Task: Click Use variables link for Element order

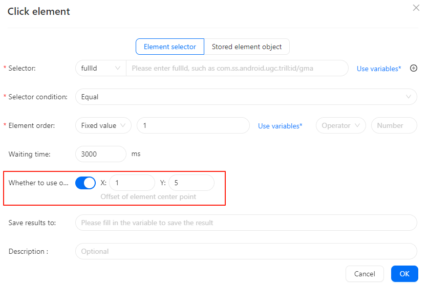Action: (280, 126)
